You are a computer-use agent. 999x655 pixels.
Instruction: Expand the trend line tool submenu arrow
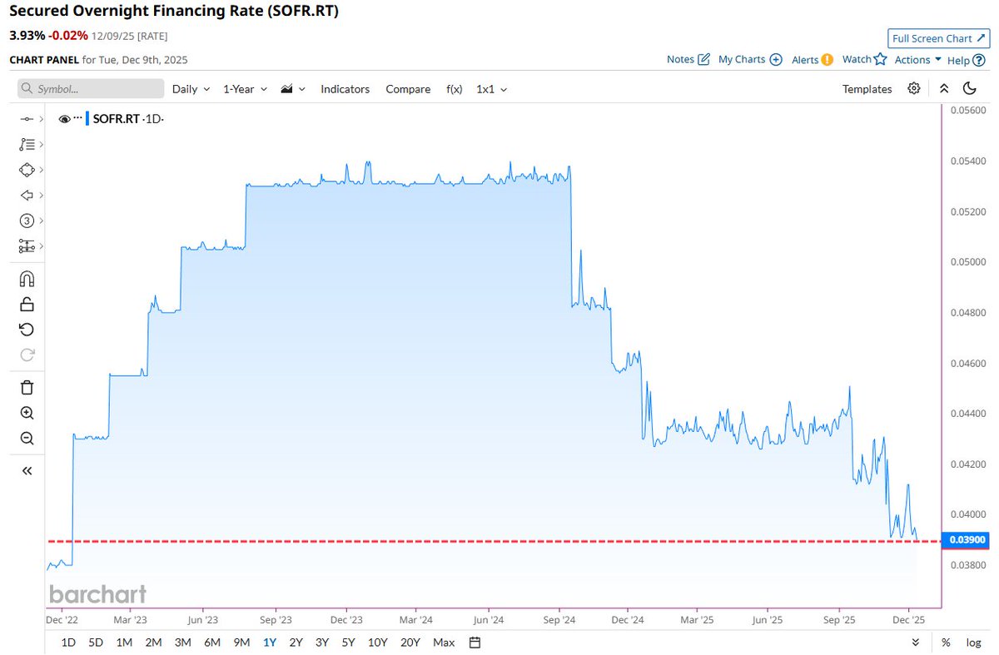[x=41, y=119]
